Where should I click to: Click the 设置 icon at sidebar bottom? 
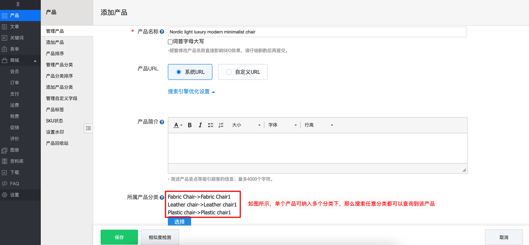coord(15,195)
